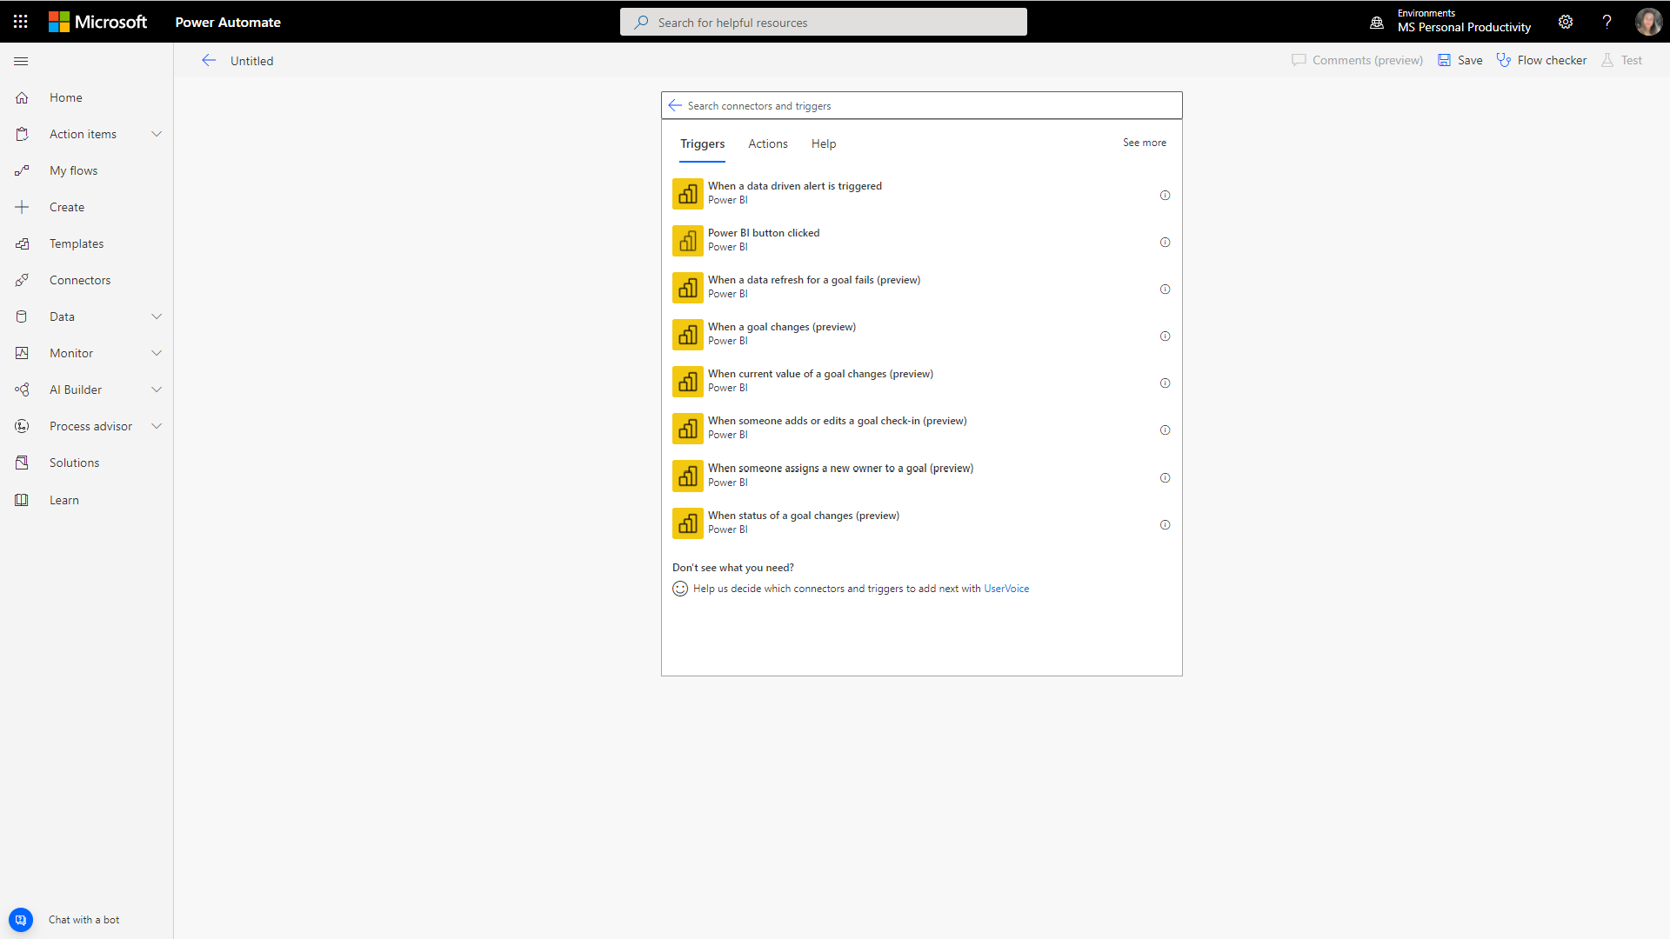Screen dimensions: 1670x939
Task: Click the goal current value changes trigger icon
Action: pyautogui.click(x=687, y=382)
